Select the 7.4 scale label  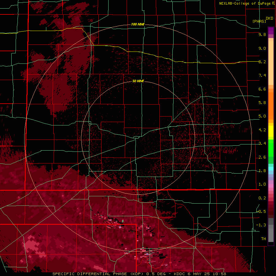coord(262,75)
